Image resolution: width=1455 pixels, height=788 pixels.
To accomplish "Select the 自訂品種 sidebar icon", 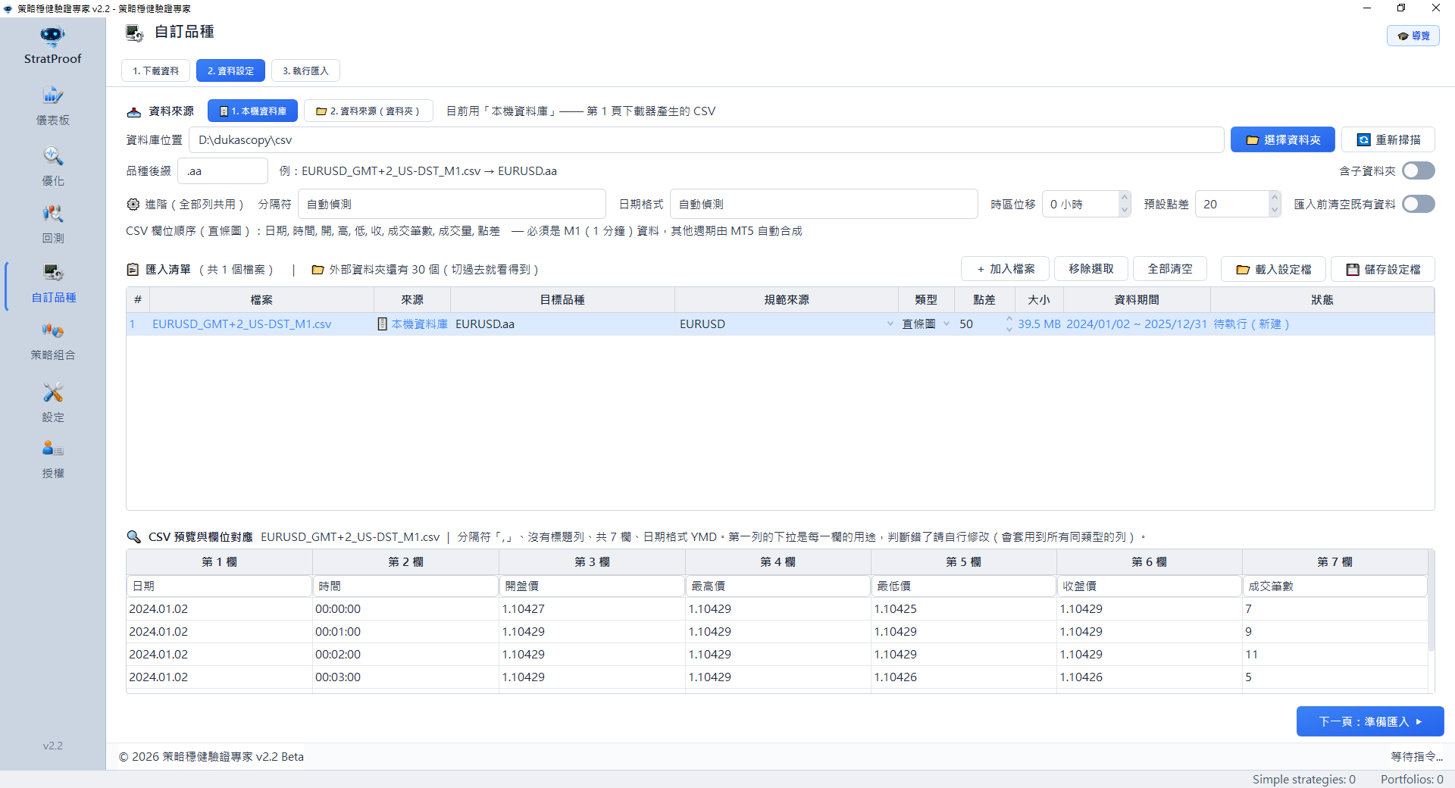I will pyautogui.click(x=52, y=273).
